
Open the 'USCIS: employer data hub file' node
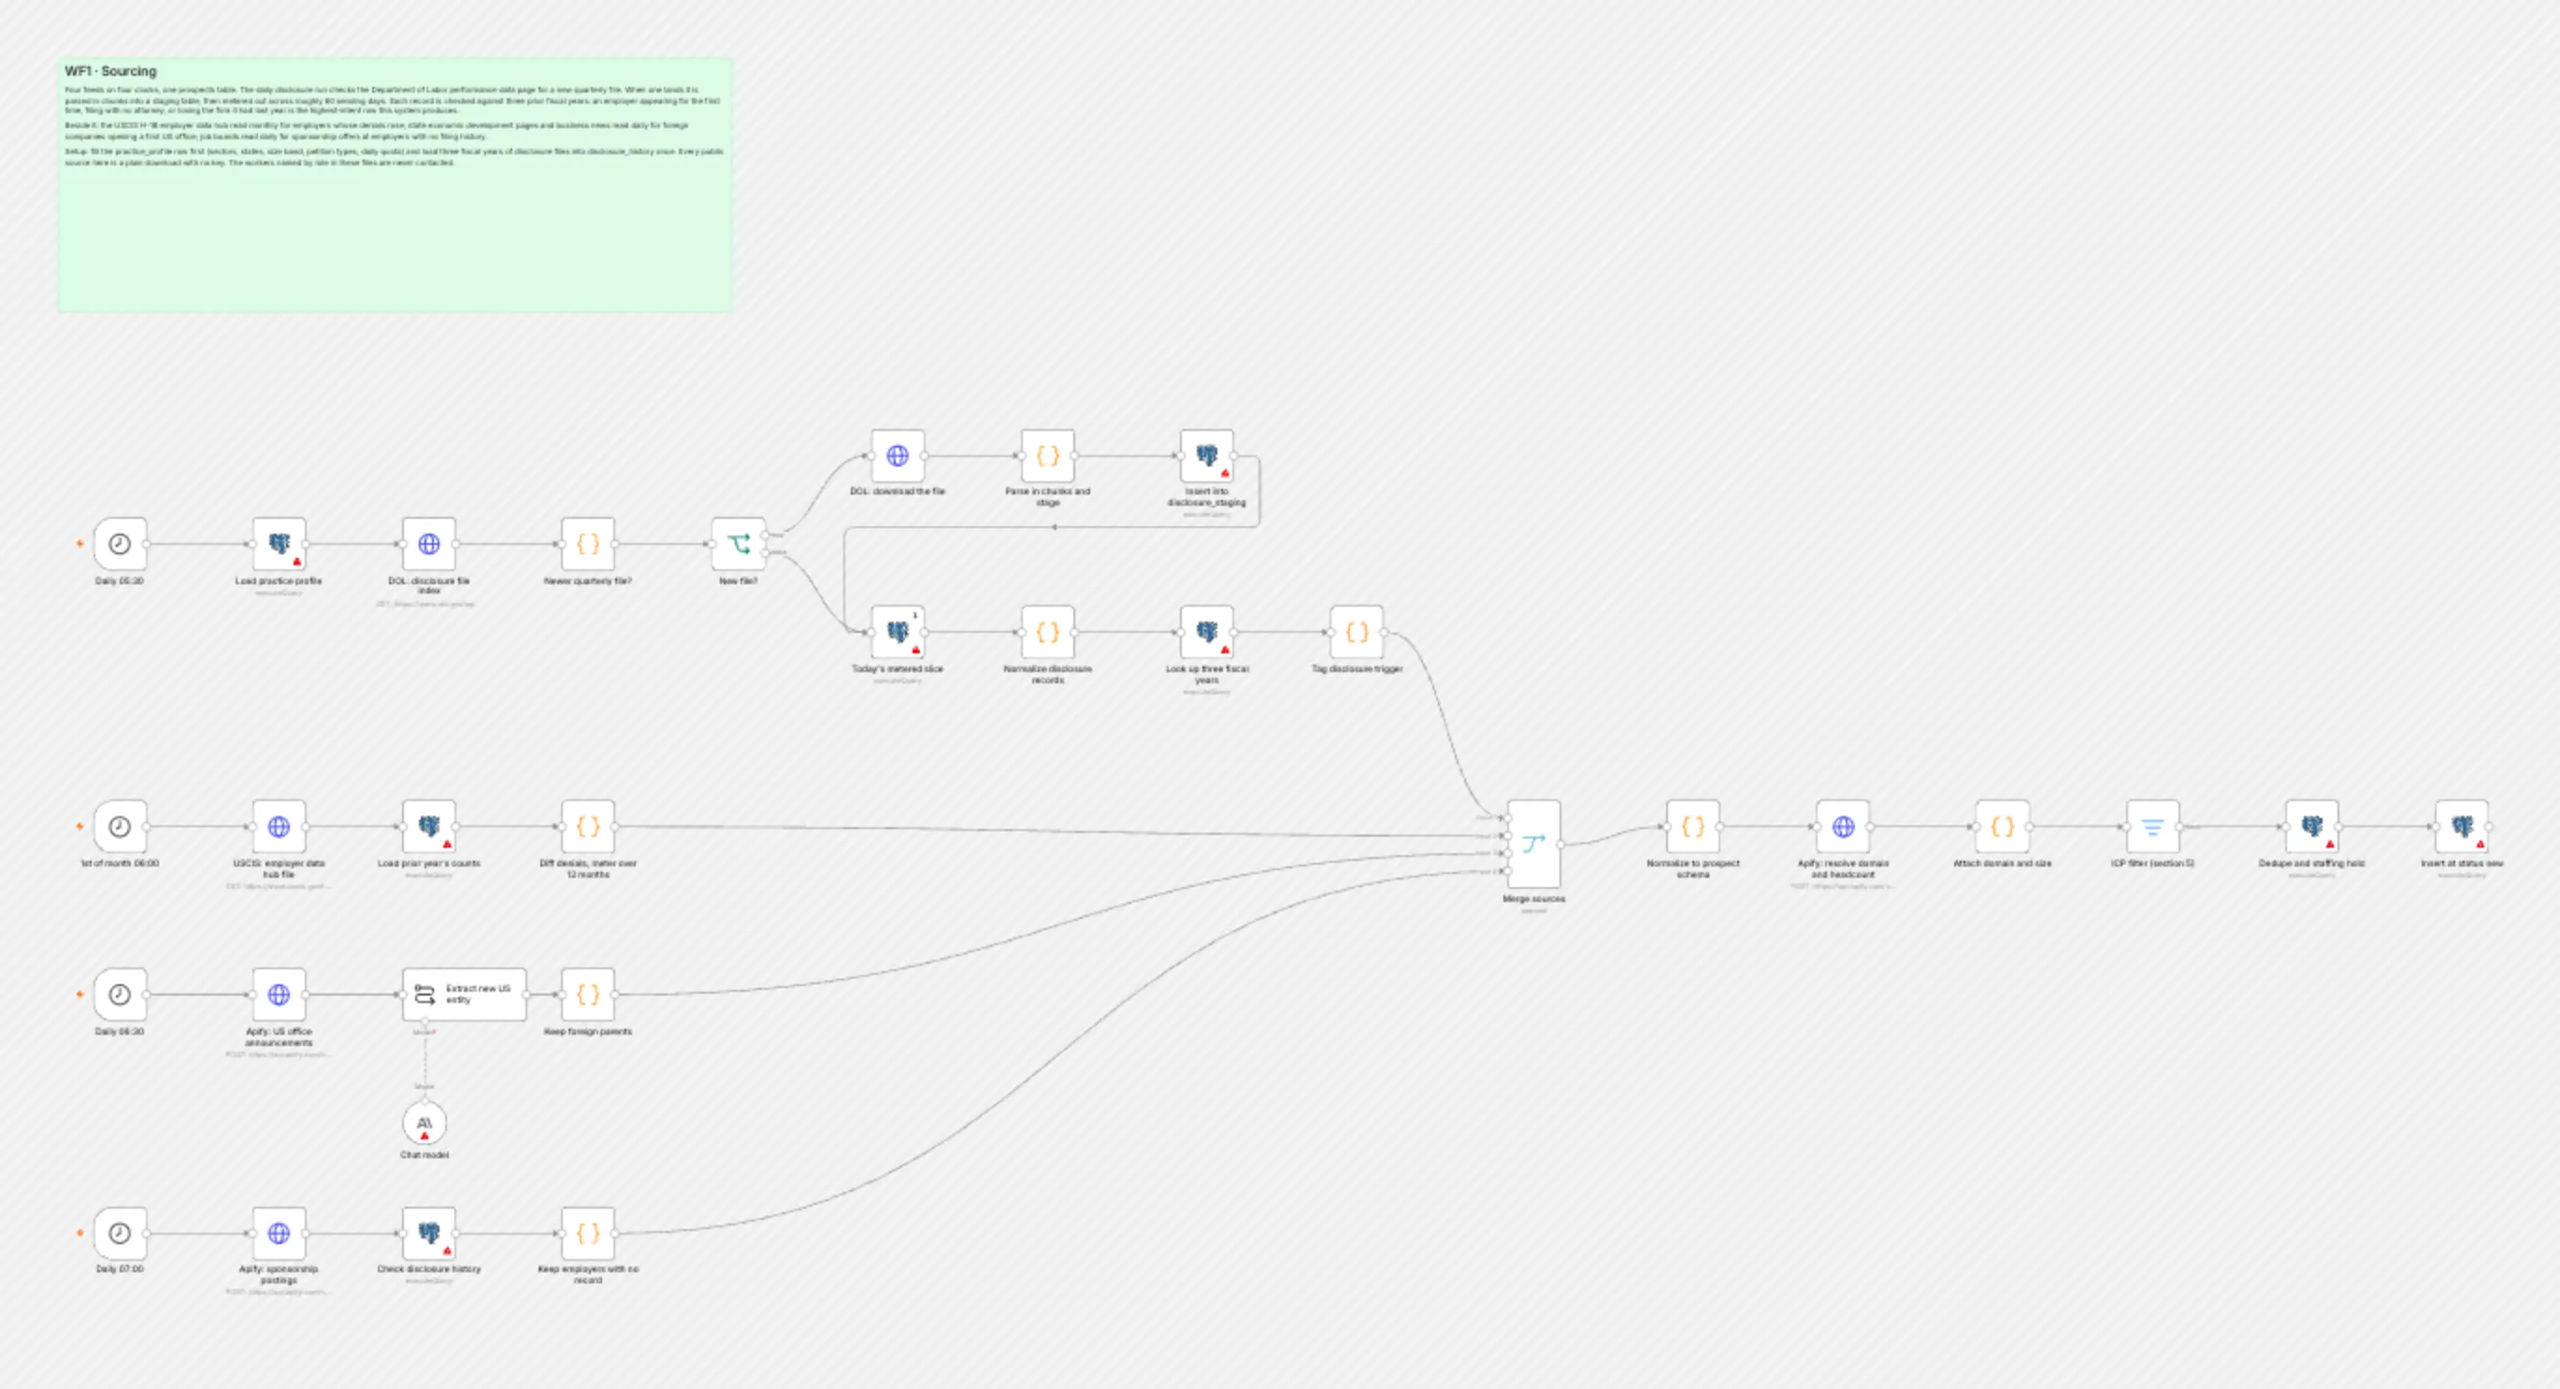click(280, 826)
